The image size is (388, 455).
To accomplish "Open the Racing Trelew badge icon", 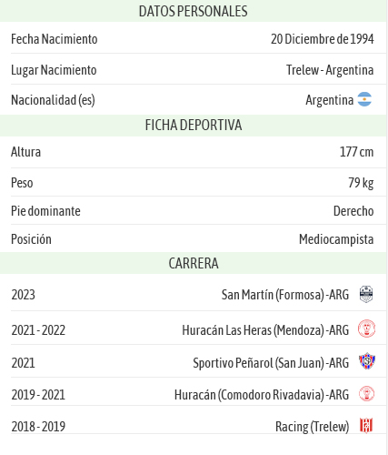I will click(366, 426).
